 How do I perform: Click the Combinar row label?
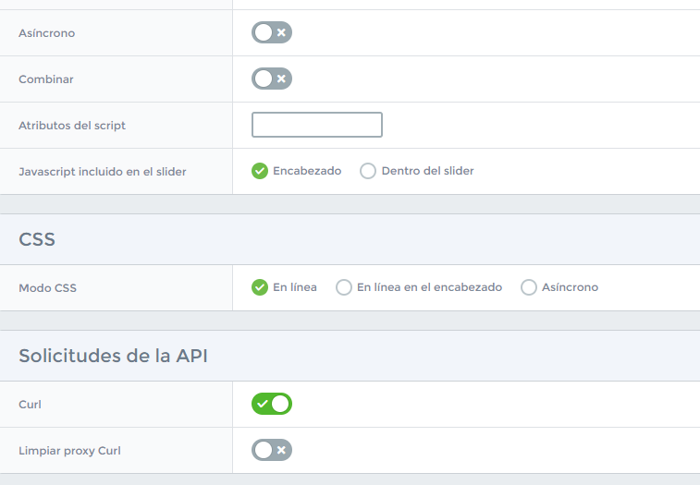(46, 79)
